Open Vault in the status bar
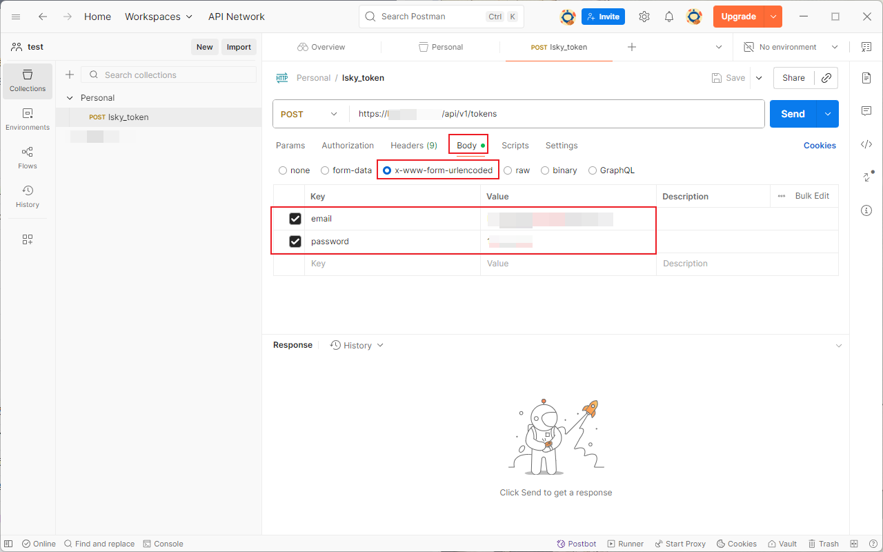This screenshot has width=883, height=552. pyautogui.click(x=783, y=544)
